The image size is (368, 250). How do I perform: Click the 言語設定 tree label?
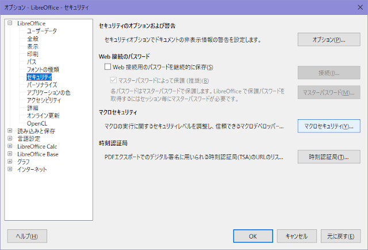tap(29, 139)
